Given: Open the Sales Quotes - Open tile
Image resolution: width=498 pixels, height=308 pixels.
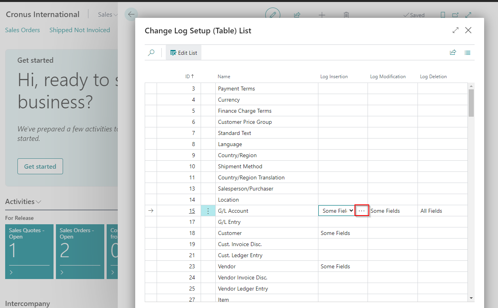Looking at the screenshot, I should (x=29, y=252).
